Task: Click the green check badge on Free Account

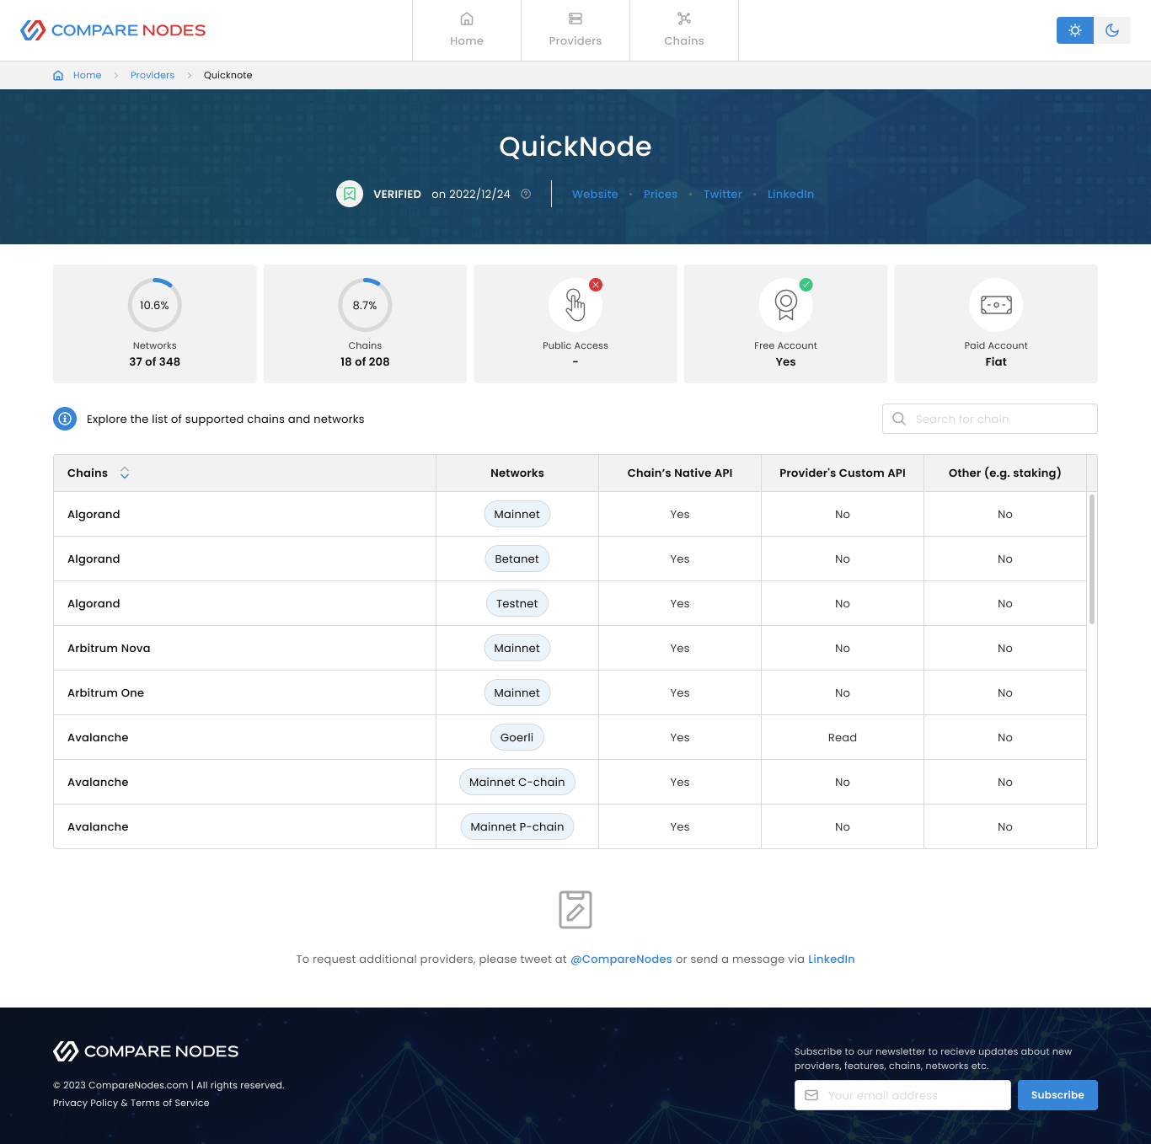Action: coord(806,285)
